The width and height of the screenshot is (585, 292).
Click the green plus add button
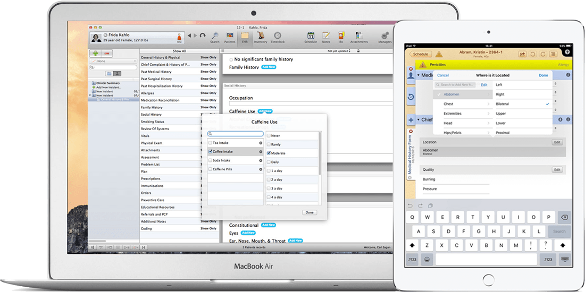(x=96, y=53)
